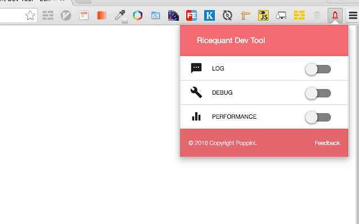
Task: Click the DEBUG label
Action: 222,92
